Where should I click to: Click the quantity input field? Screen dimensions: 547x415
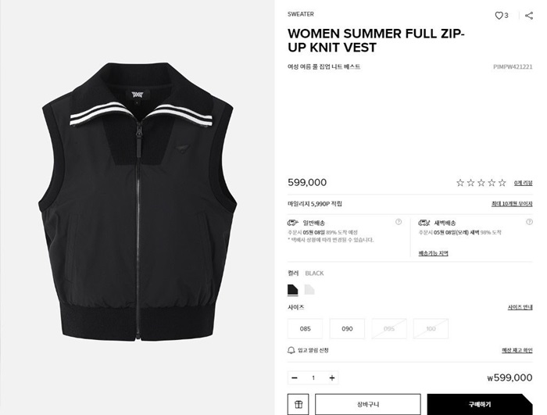(313, 377)
